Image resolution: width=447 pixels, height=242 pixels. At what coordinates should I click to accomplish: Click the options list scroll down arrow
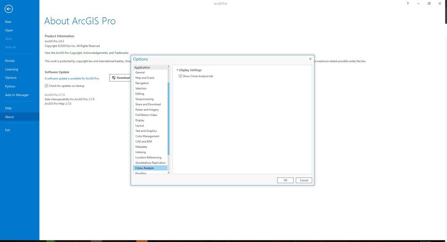coord(169,172)
